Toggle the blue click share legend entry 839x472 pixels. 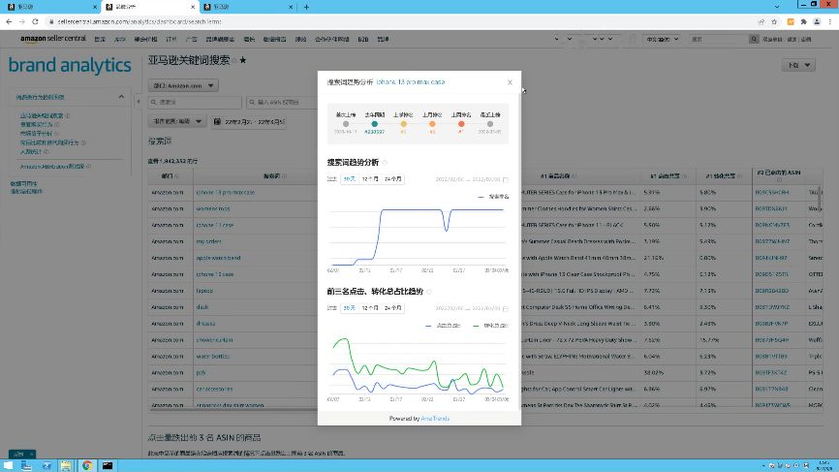[x=443, y=326]
